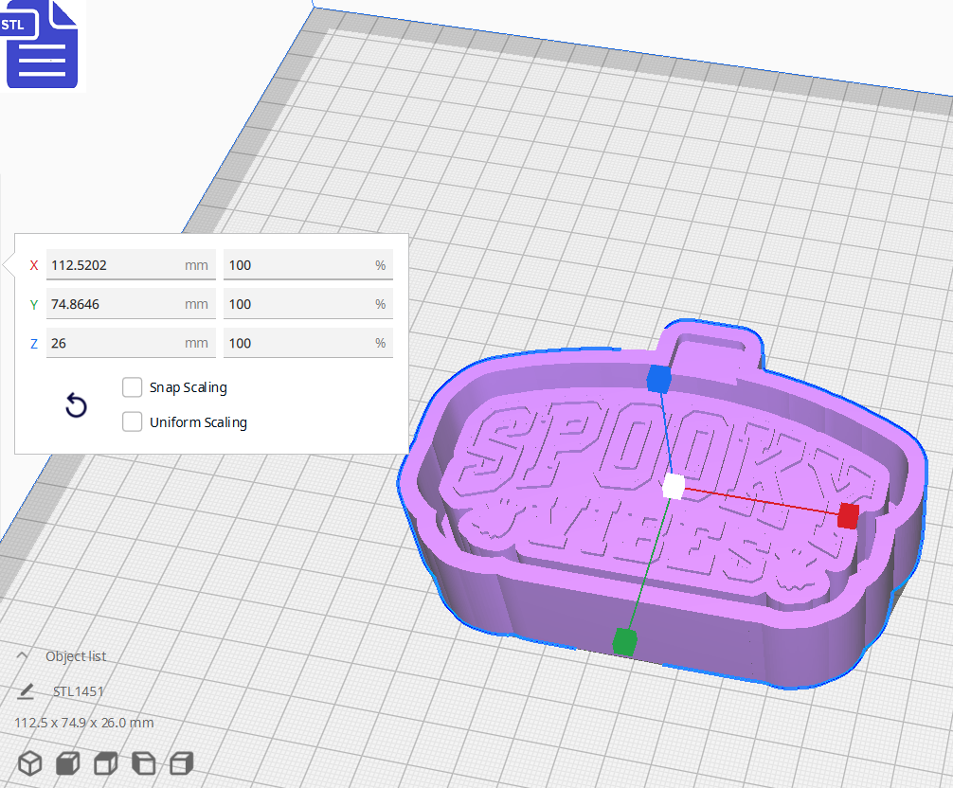Reset the scale using circular arrow icon
The height and width of the screenshot is (788, 953).
click(76, 405)
